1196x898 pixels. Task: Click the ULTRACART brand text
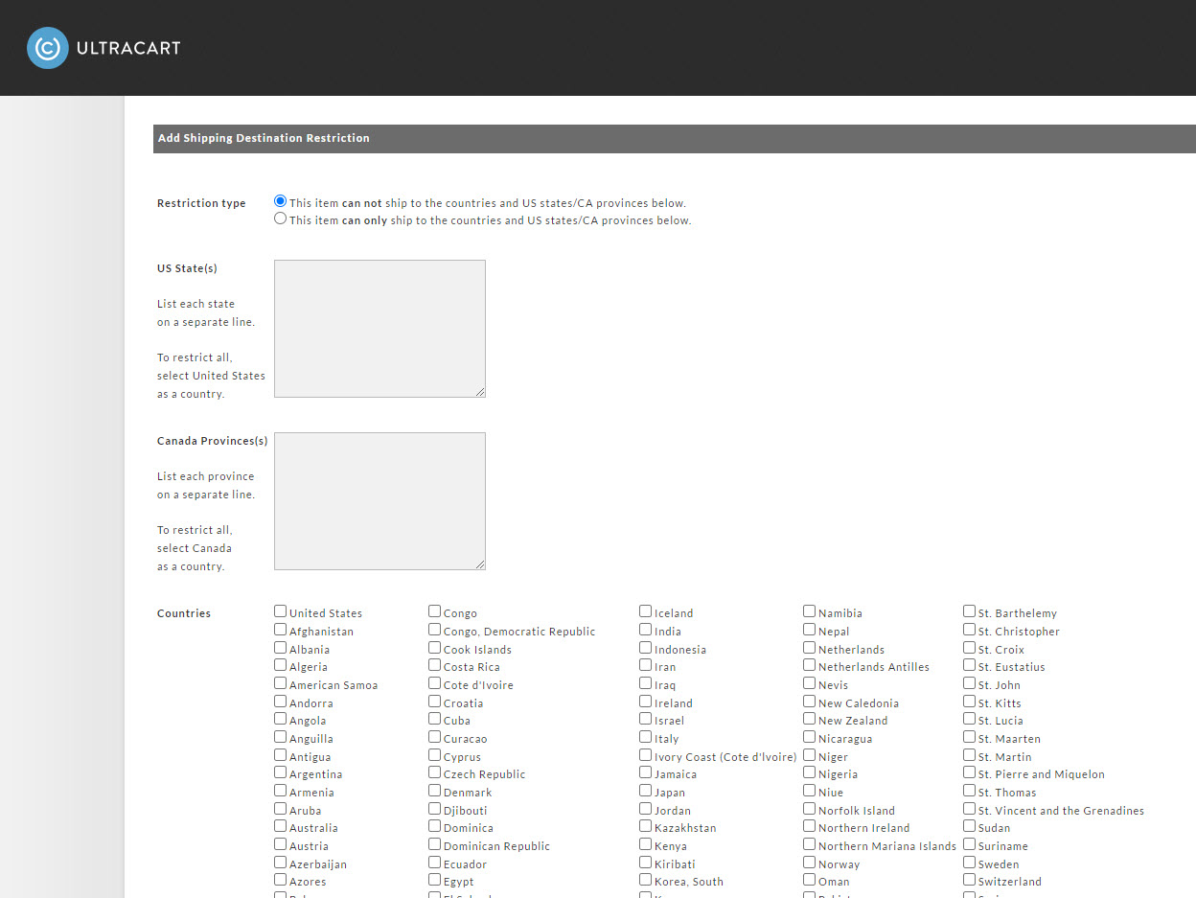[127, 48]
